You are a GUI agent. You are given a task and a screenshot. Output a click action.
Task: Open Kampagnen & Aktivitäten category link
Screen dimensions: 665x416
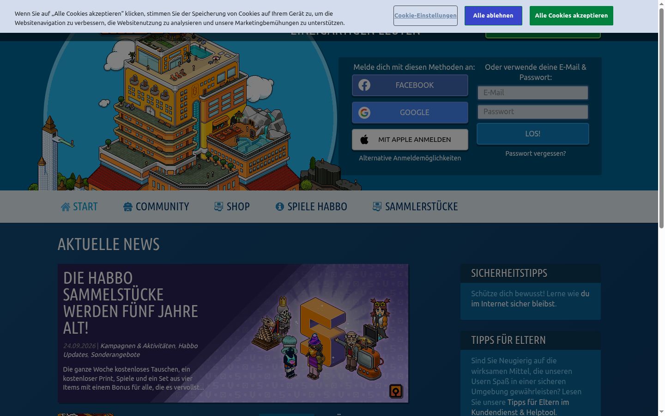pos(138,346)
